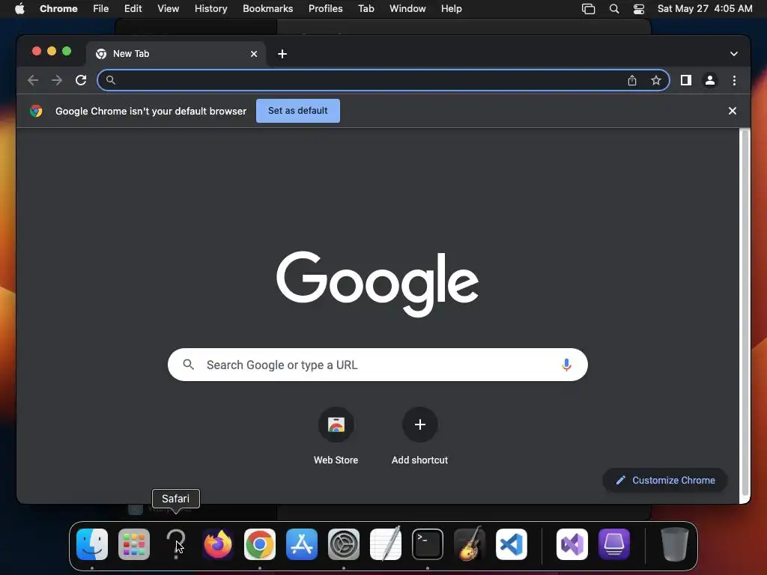Open the profile avatar menu
This screenshot has height=575, width=767.
click(710, 80)
